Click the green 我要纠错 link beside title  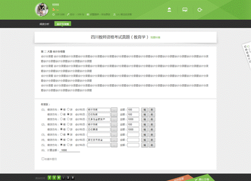155,38
